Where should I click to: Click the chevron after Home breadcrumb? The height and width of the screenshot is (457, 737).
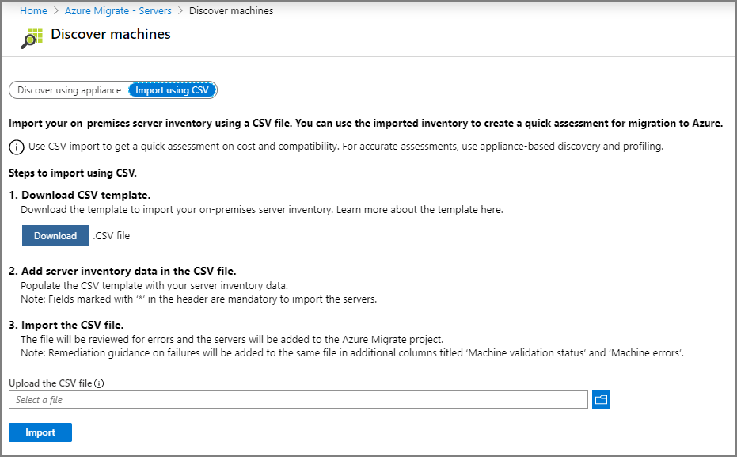[x=56, y=11]
